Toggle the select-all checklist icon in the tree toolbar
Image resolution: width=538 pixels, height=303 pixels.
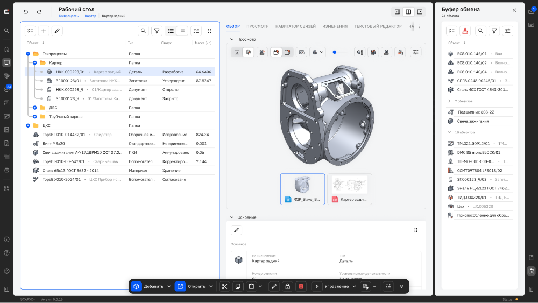(30, 31)
